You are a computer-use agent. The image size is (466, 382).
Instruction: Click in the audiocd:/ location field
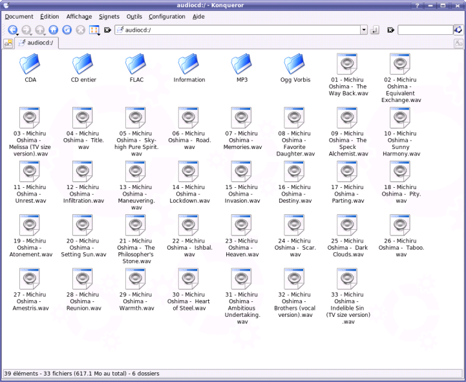[239, 30]
